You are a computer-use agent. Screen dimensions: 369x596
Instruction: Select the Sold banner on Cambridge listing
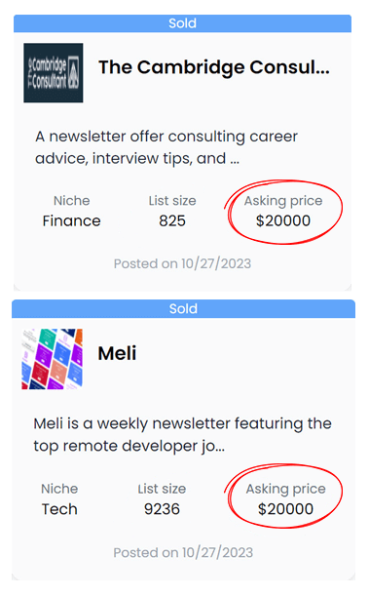(x=182, y=23)
